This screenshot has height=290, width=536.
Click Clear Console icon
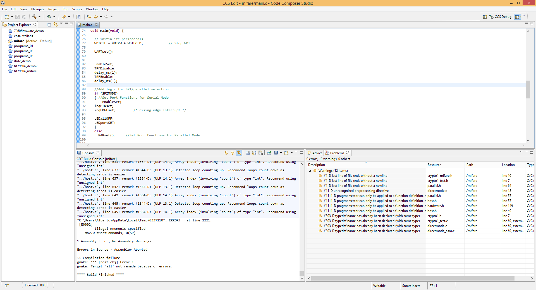tap(261, 153)
